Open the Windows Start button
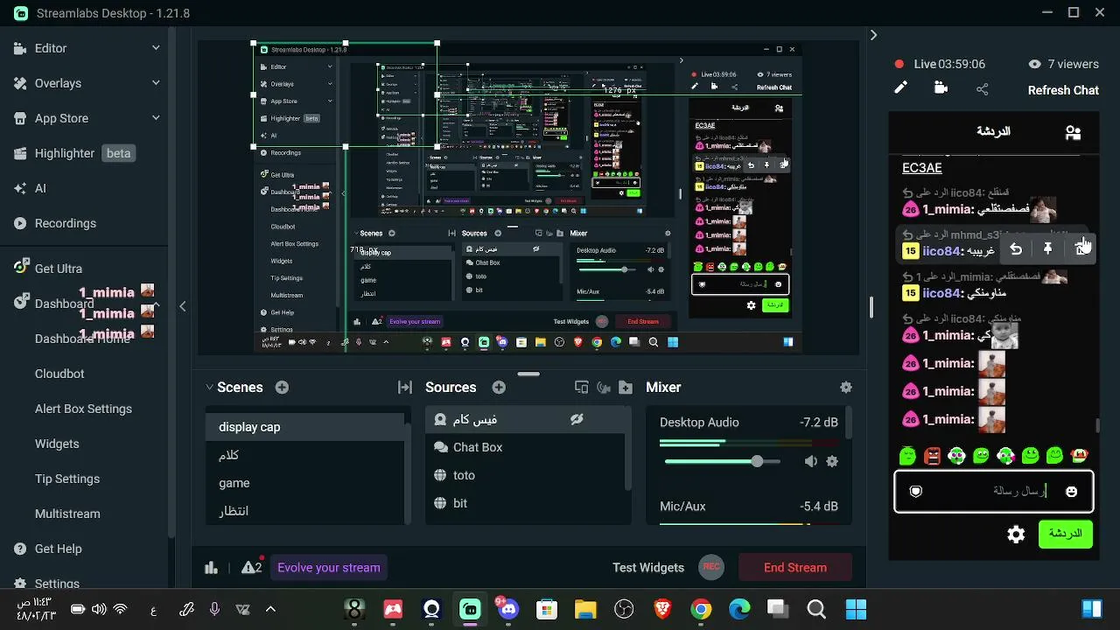 coord(856,609)
